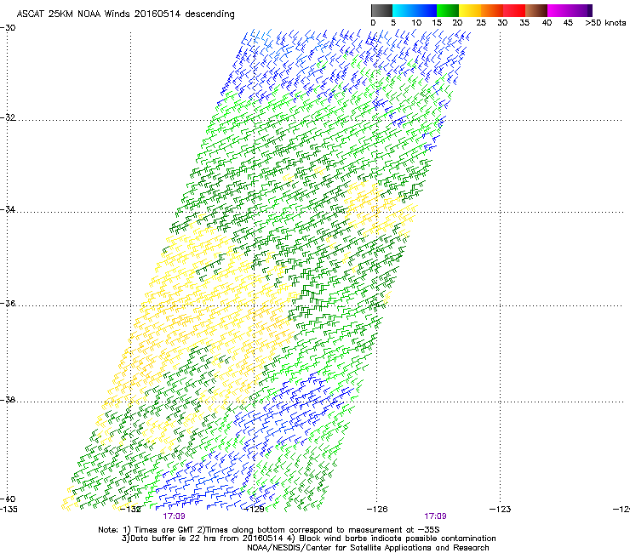
Task: Click the -132 longitude axis label
Action: [130, 510]
